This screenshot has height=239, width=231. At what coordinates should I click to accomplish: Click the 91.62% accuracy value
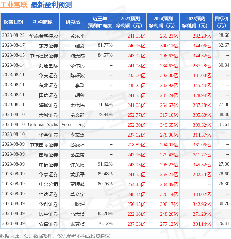pyautogui.click(x=105, y=164)
